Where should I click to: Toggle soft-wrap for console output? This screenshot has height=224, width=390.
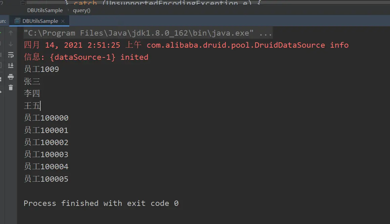11,55
